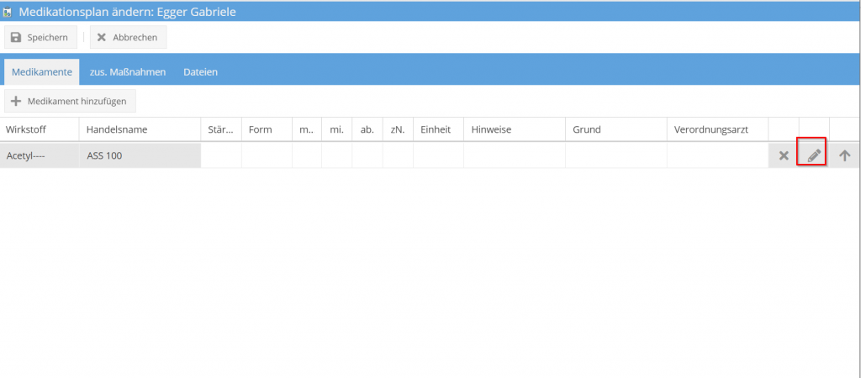
Task: Click the Stär... column header
Action: tap(221, 129)
